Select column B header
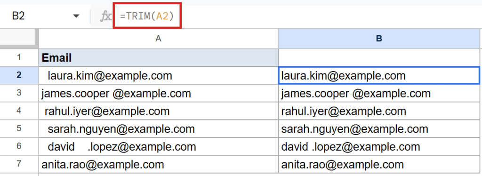This screenshot has width=482, height=176. pos(379,38)
